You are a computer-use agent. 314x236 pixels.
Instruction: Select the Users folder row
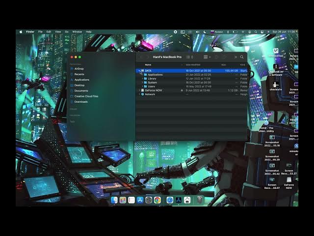point(191,87)
